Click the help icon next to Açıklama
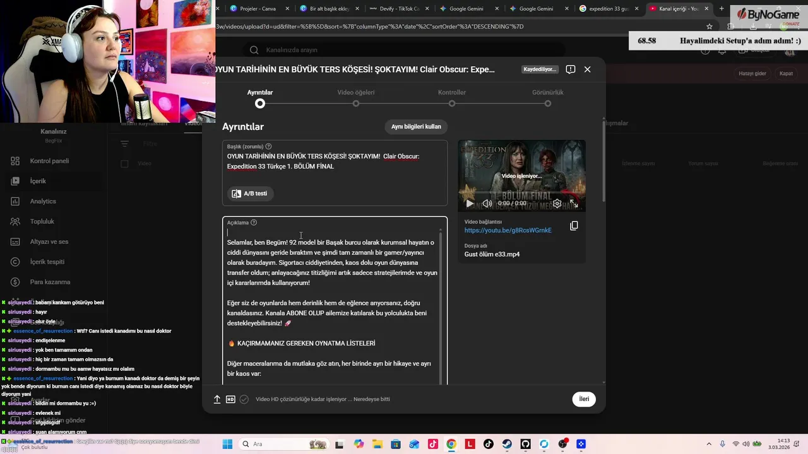808x454 pixels. click(x=254, y=223)
